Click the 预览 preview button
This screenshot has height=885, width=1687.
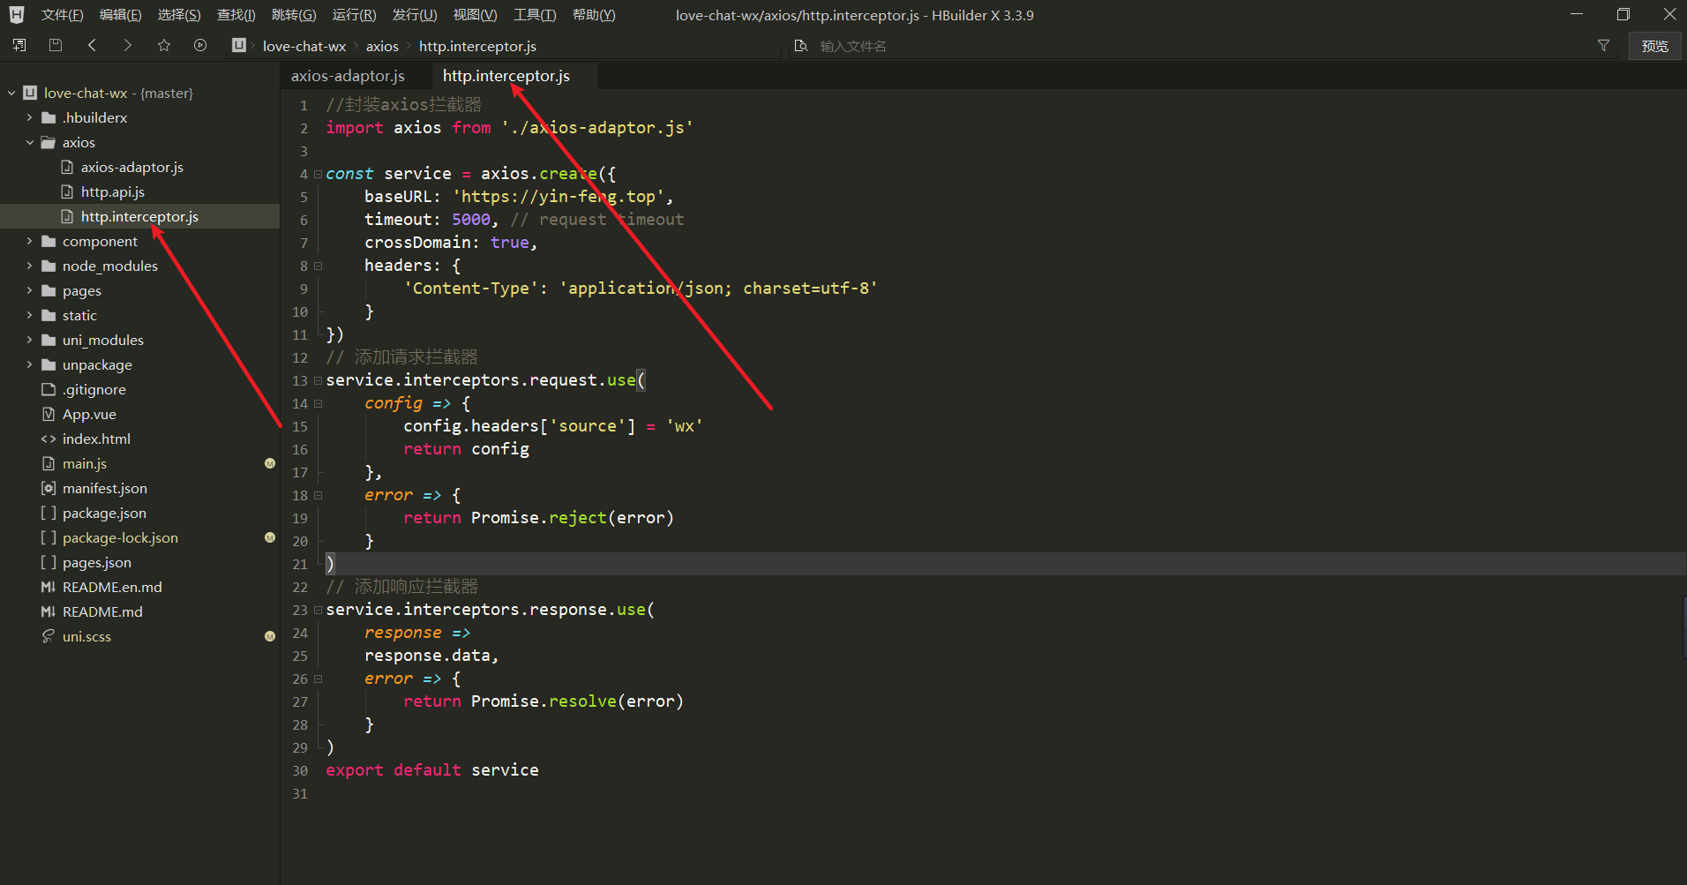(x=1654, y=46)
